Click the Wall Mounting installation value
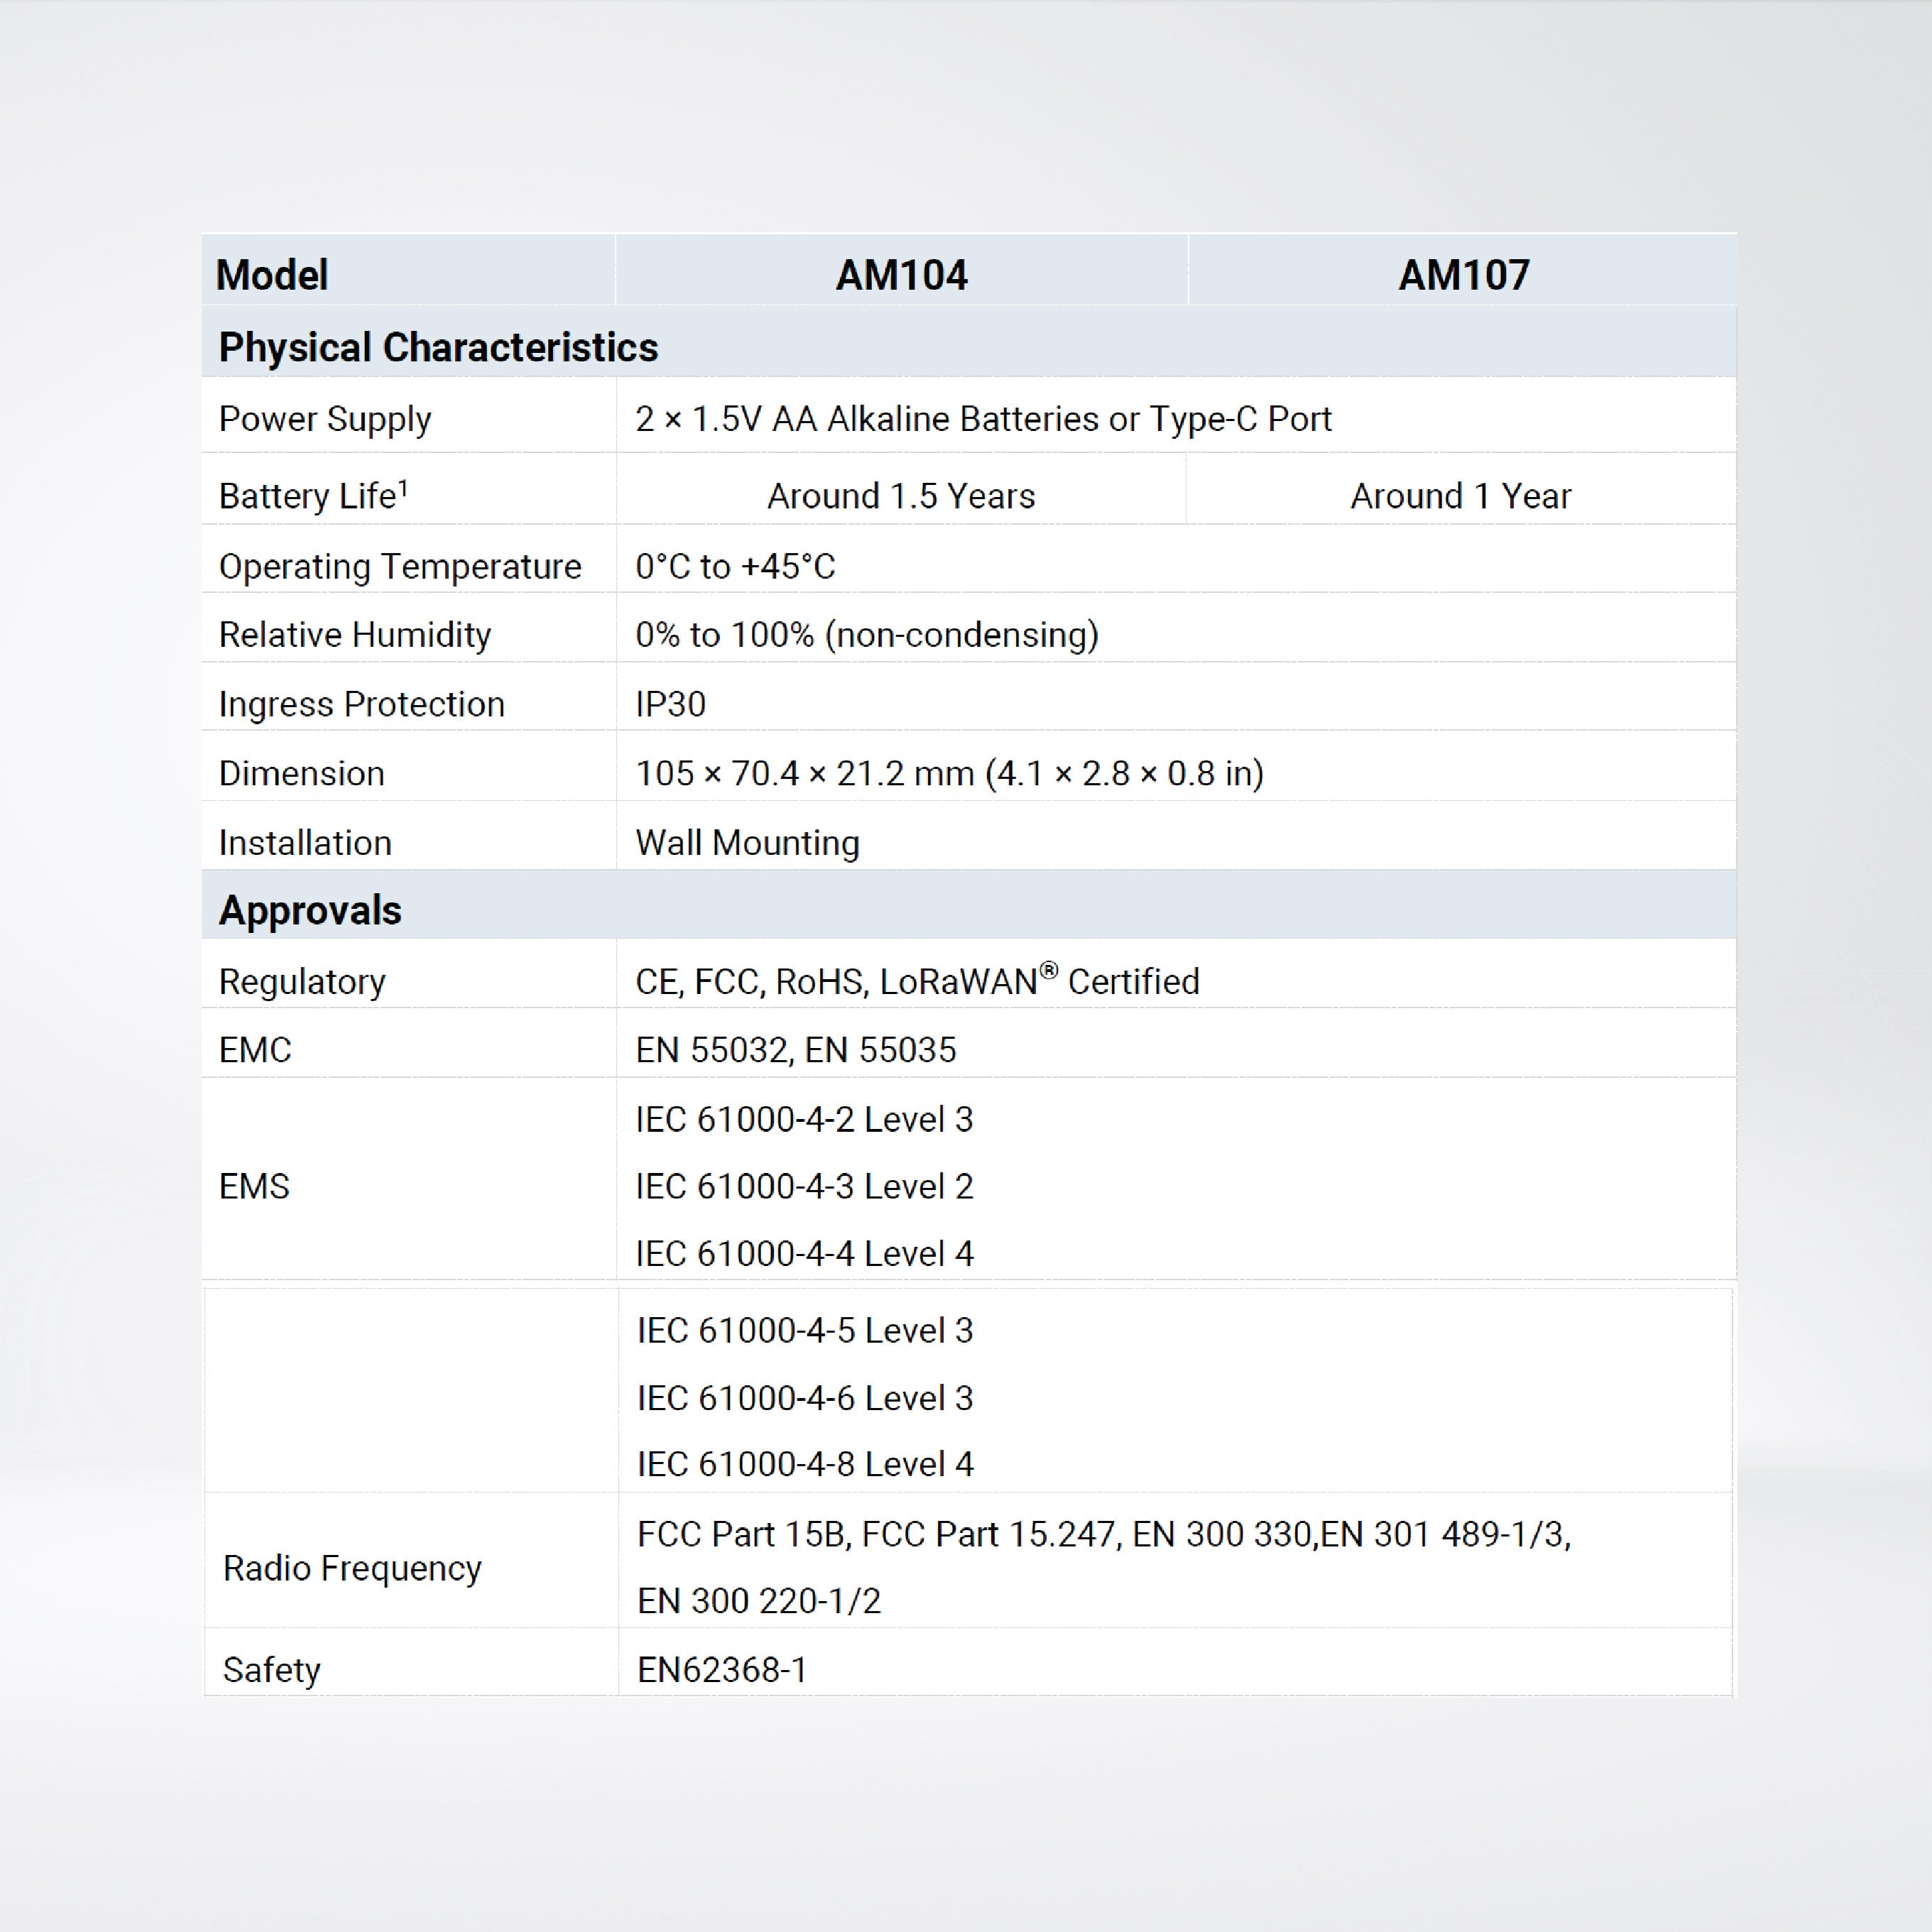 tap(747, 843)
